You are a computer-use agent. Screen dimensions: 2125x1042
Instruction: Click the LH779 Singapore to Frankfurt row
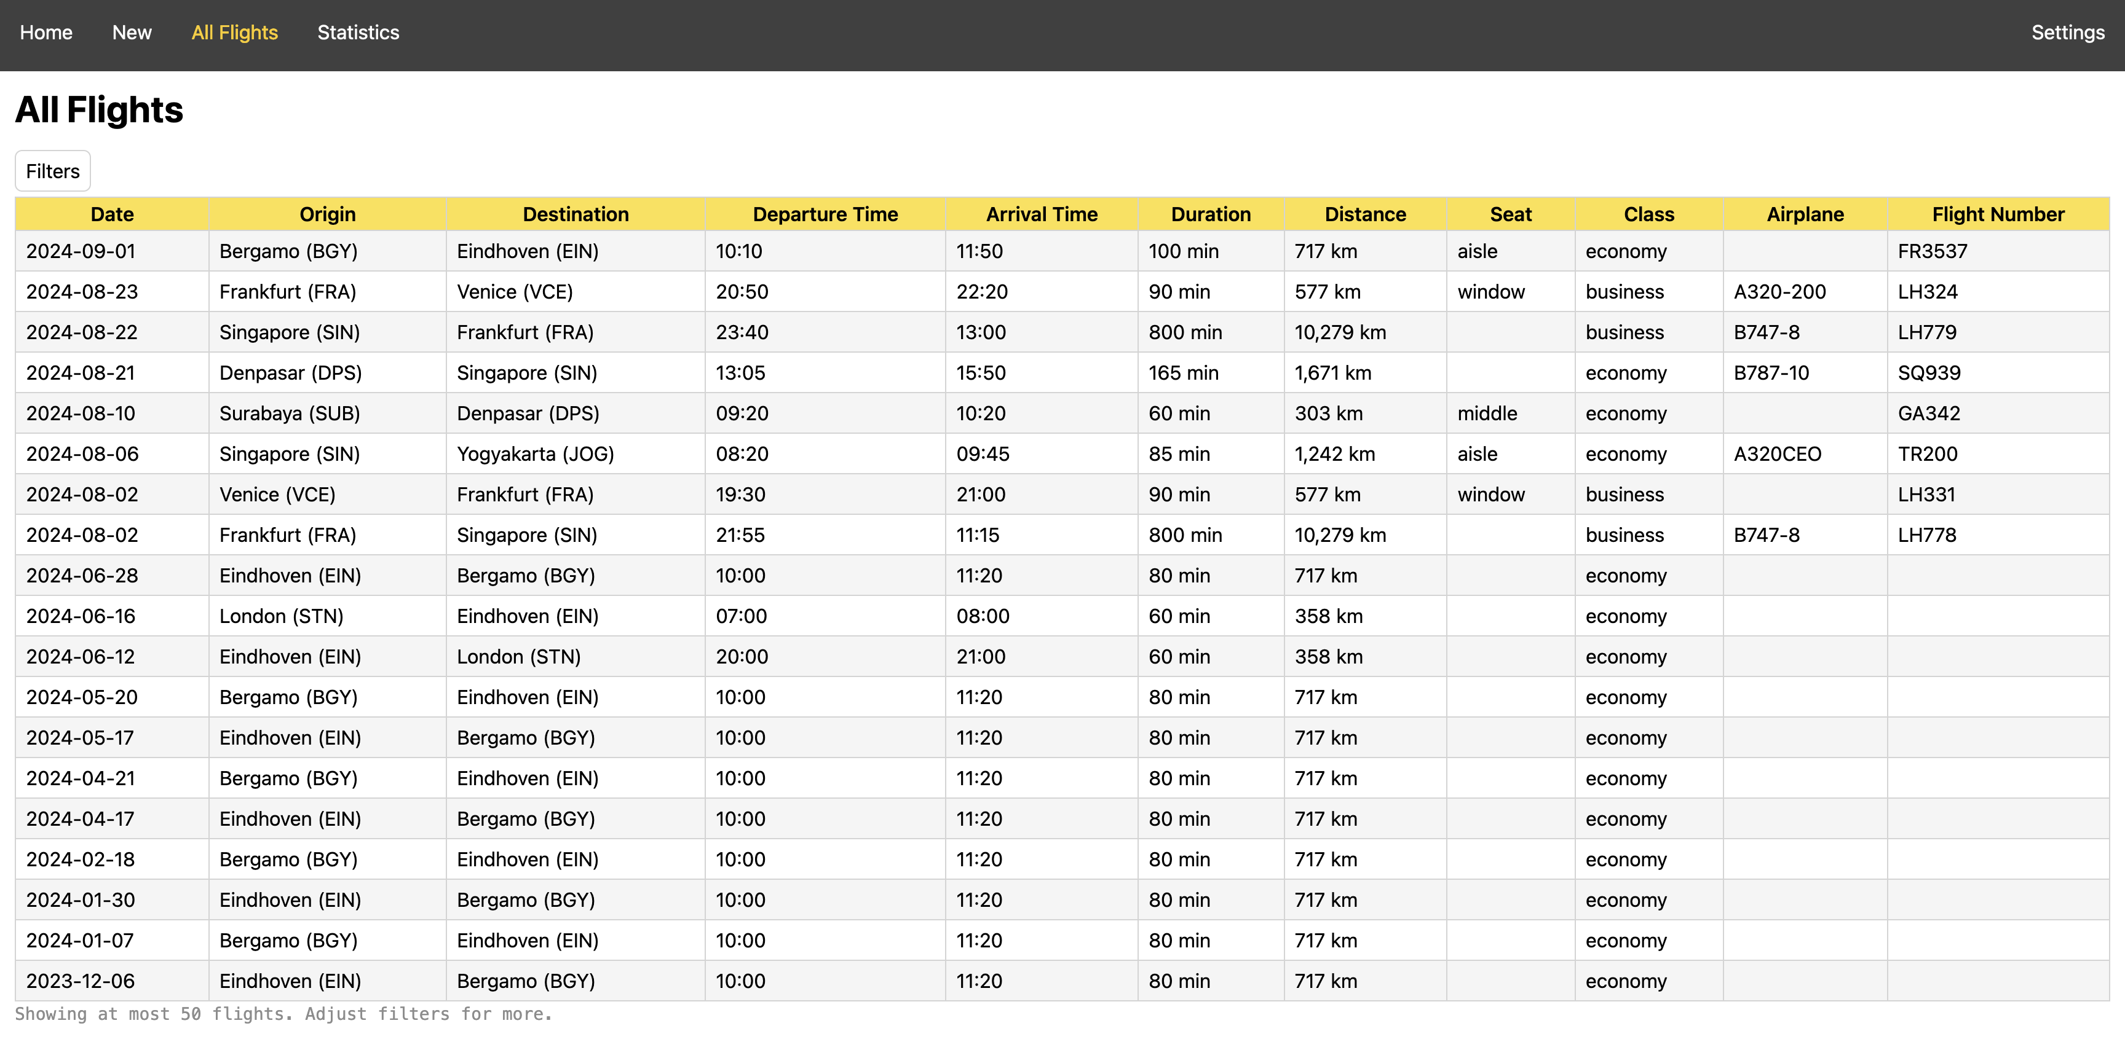point(1062,332)
